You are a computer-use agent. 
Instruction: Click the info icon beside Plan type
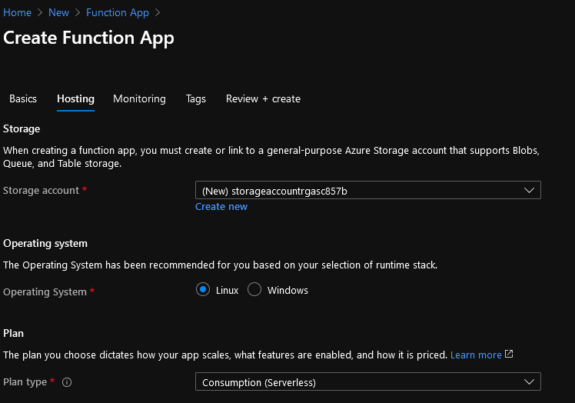[x=67, y=382]
